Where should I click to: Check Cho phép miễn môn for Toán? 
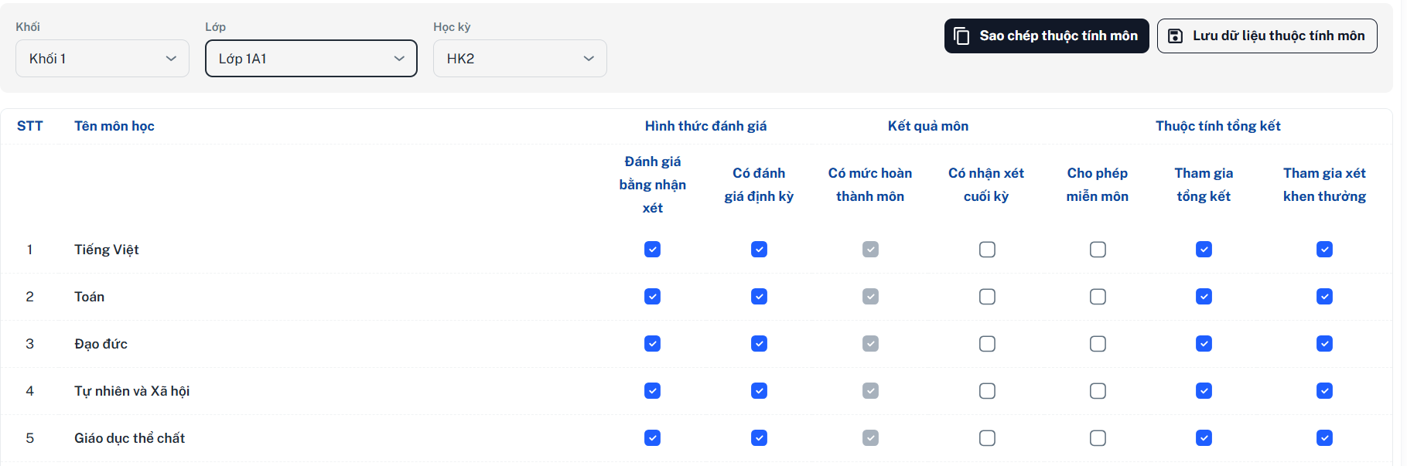[x=1098, y=297]
